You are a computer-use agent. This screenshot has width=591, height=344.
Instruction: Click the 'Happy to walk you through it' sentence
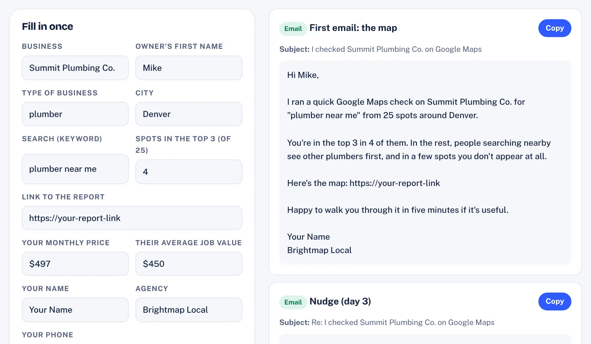pos(398,210)
